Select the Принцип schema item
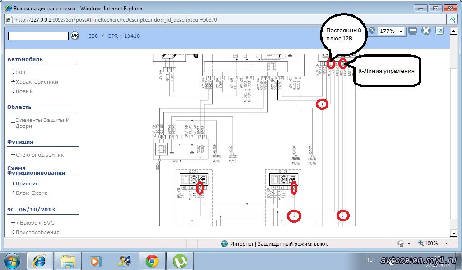The image size is (462, 270). [27, 184]
